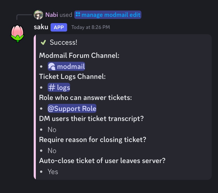218x193 pixels.
Task: Click the hash icon in the logs mention
Action: tap(52, 88)
